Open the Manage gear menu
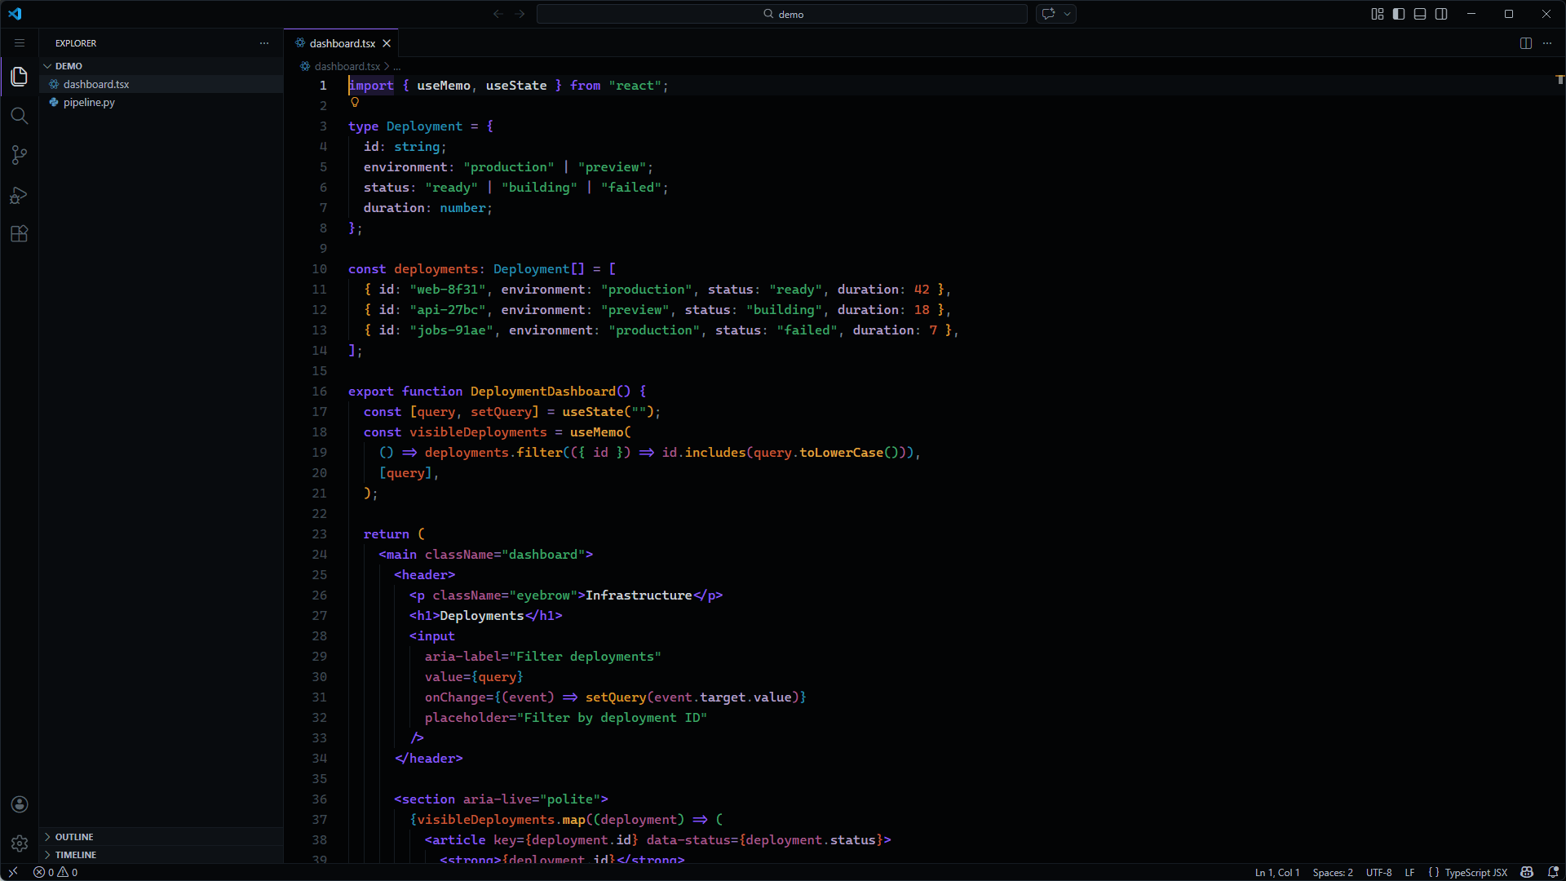Screen dimensions: 1566x881 click(20, 843)
